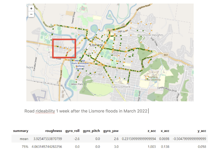Click the 75% z_acc value 1.003

tap(152, 147)
